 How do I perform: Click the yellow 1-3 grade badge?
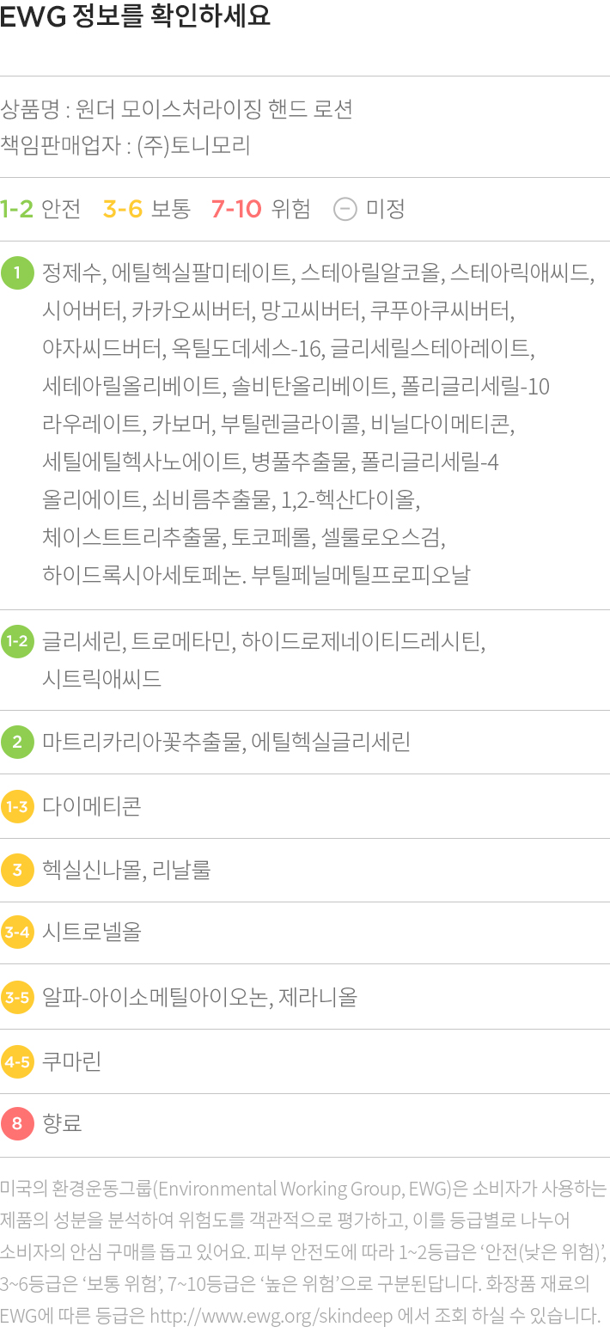(17, 806)
